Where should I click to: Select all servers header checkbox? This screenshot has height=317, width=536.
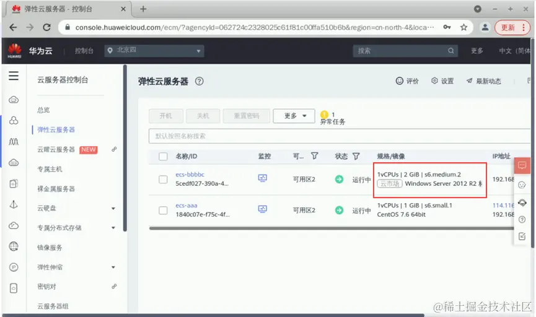163,157
